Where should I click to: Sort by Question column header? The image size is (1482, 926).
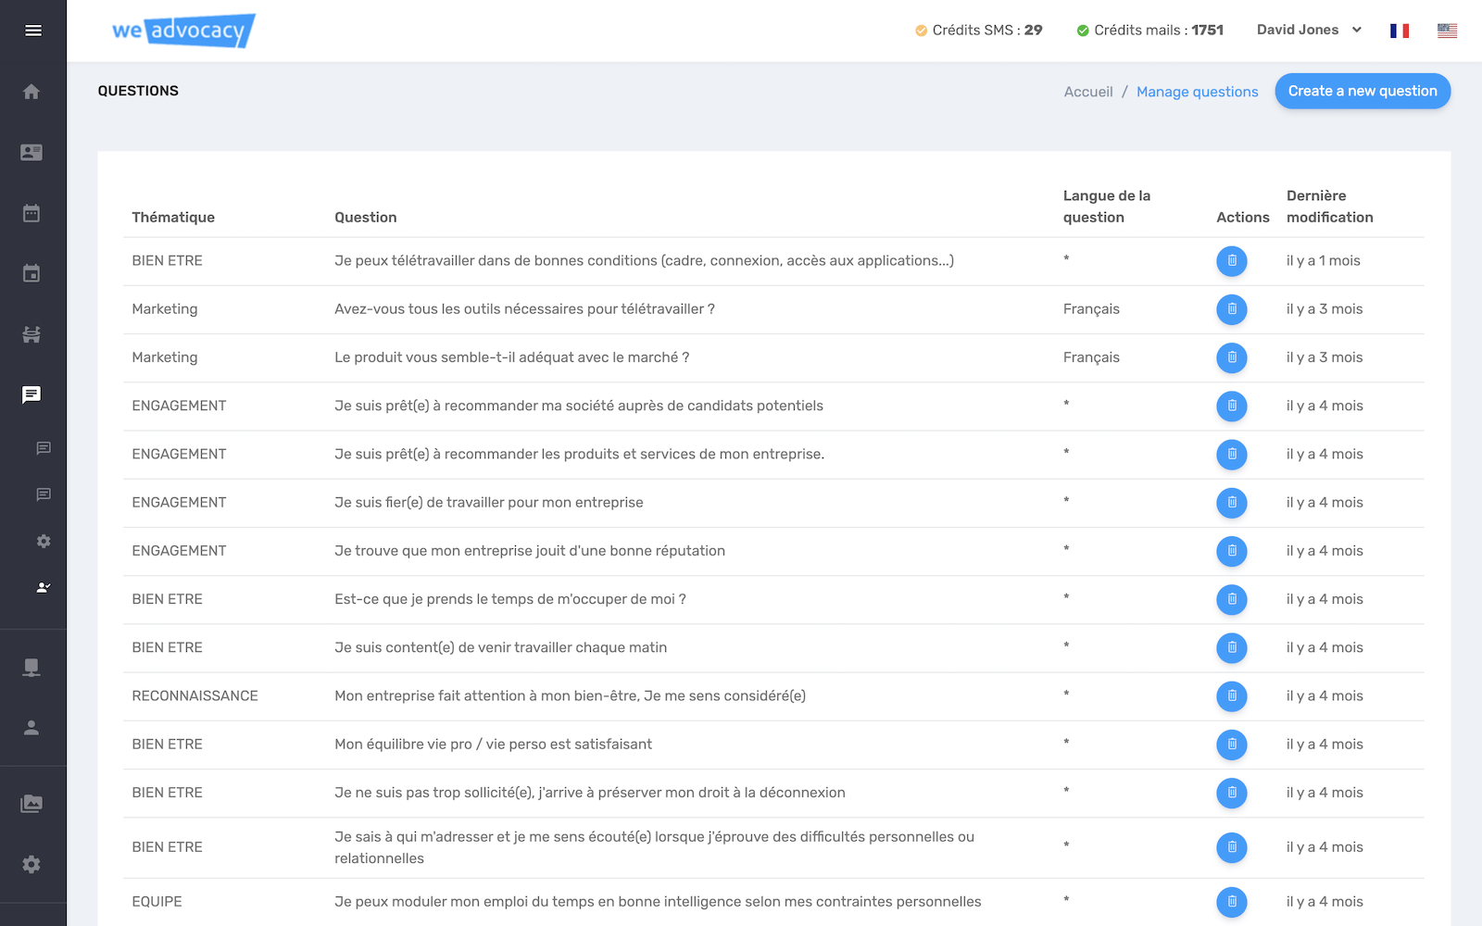[366, 218]
